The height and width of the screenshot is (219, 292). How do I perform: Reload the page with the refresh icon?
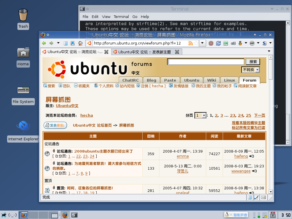coord(218,43)
